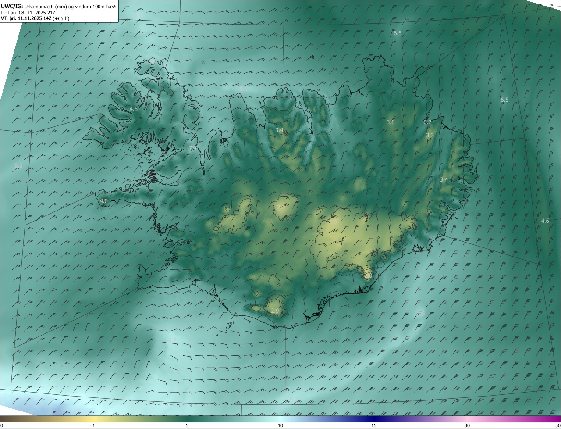
Task: Click the '2.9' value on the southern glacier
Action: click(275, 311)
